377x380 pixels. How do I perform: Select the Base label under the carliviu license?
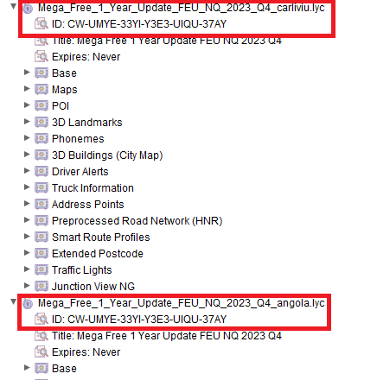pyautogui.click(x=64, y=73)
